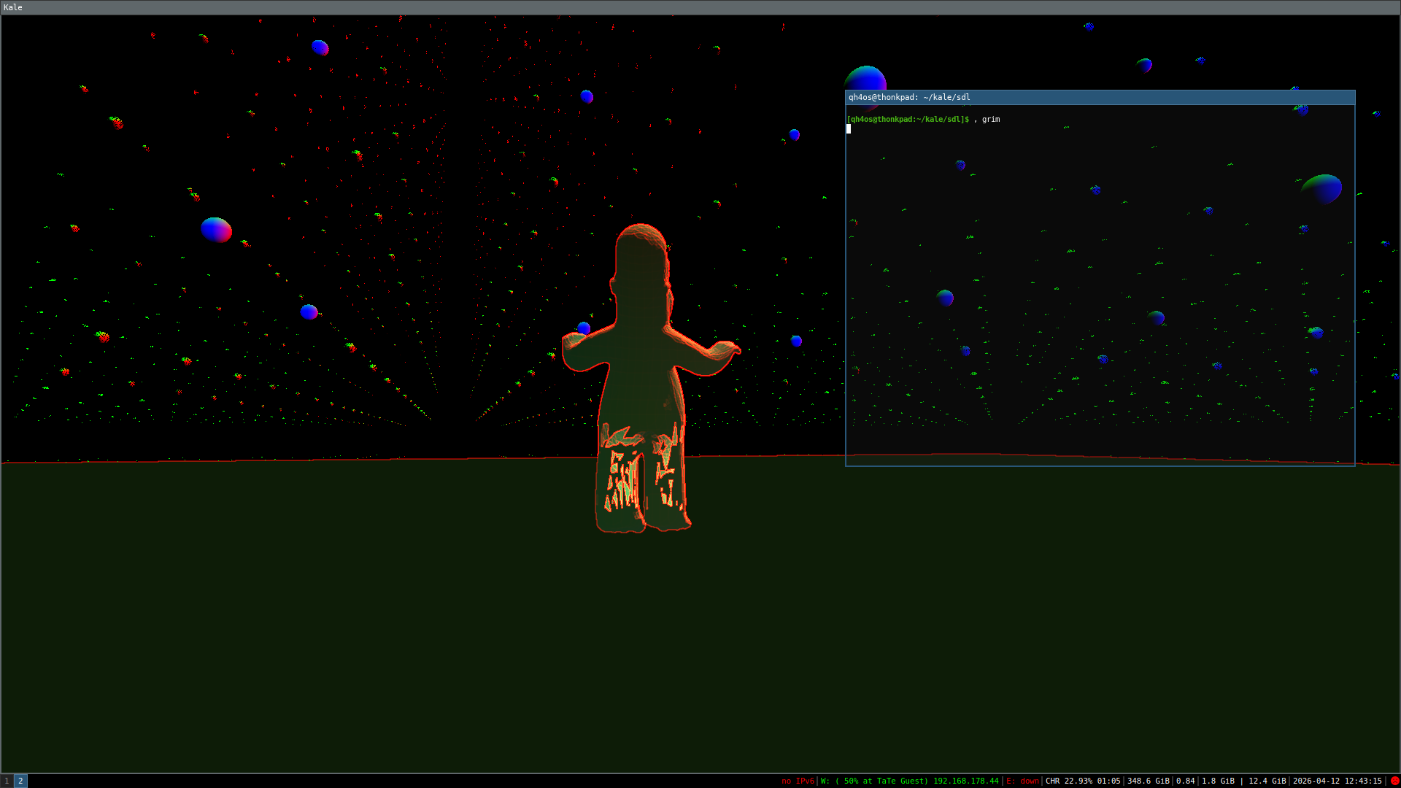Click the blue sphere near figure's left hand

(x=584, y=328)
